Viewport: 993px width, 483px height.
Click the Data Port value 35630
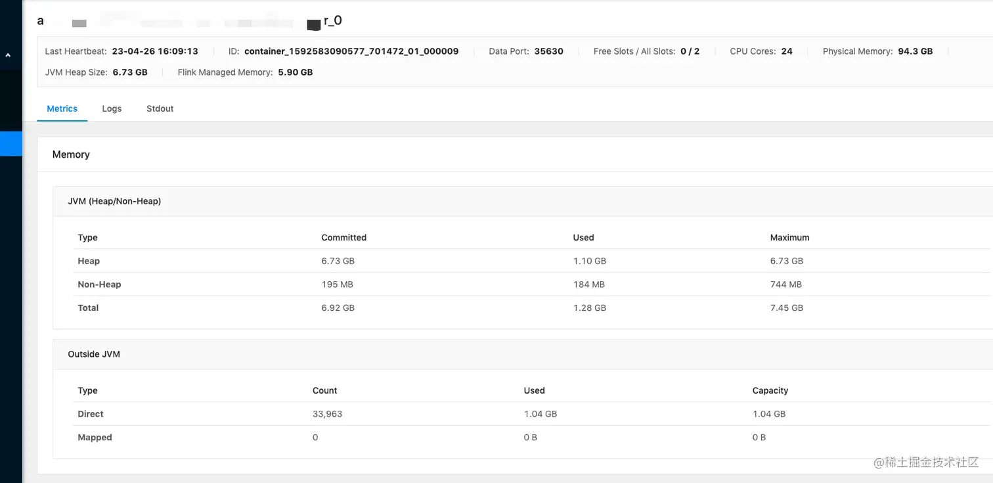point(548,51)
